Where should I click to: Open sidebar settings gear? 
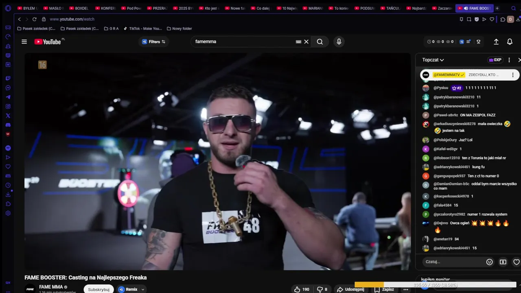[x=8, y=213]
